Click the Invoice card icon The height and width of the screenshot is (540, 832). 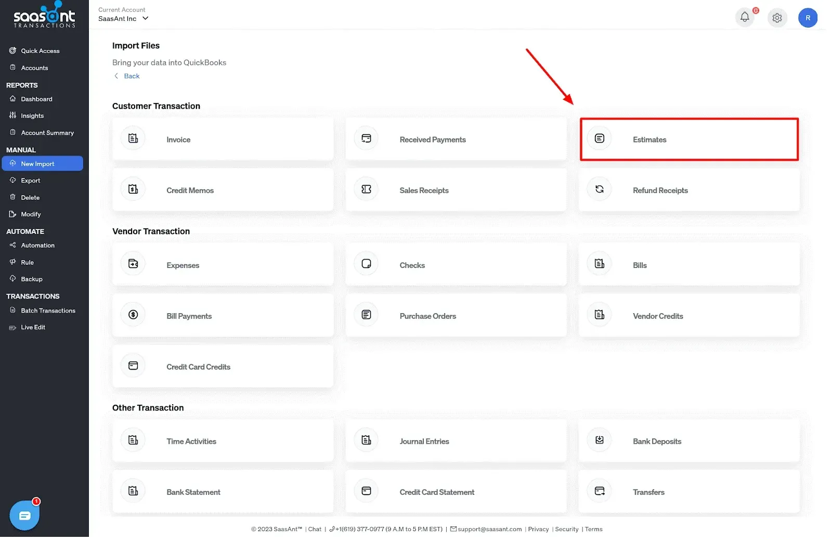133,138
